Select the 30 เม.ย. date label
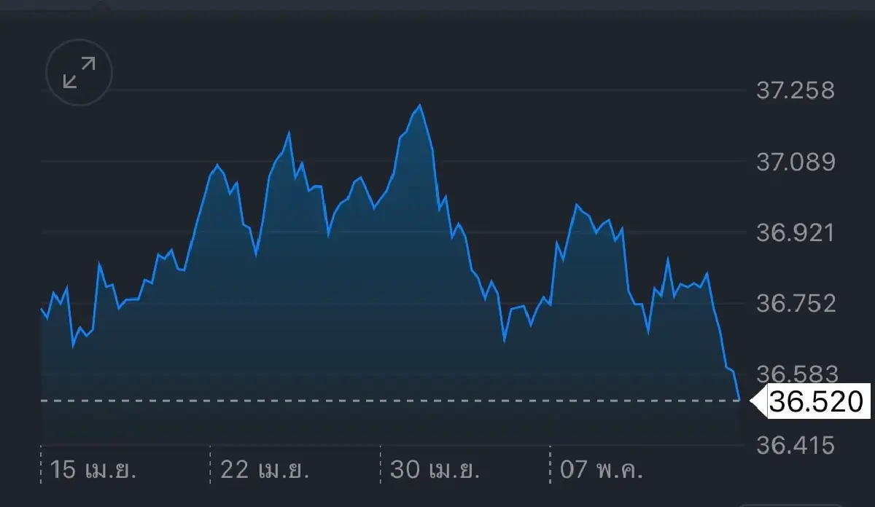This screenshot has height=507, width=875. tap(435, 470)
